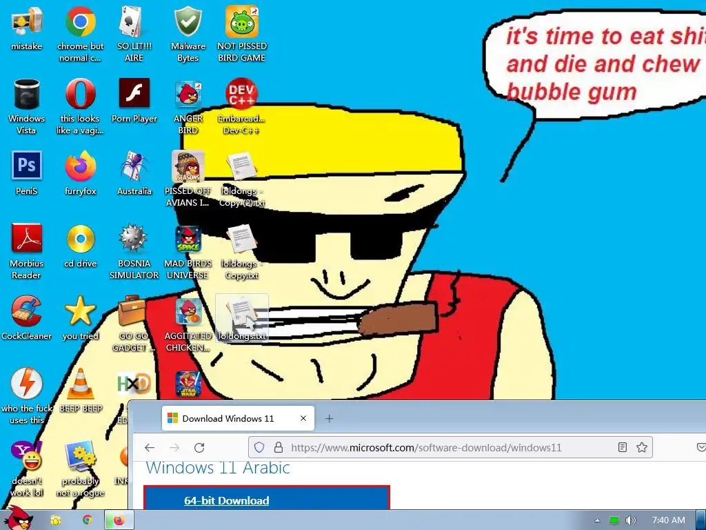
Task: Click the "Windows 11 Arabic" heading
Action: 218,468
